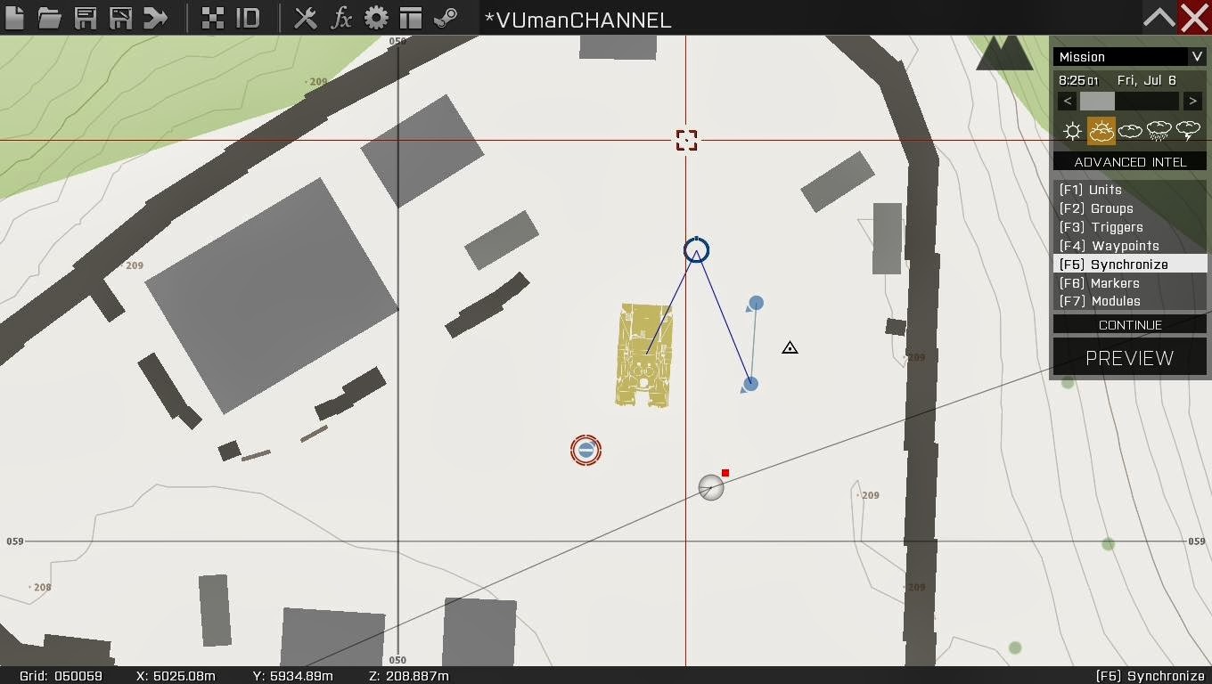Collapse the editor panel with the up arrow
Viewport: 1212px width, 684px height.
[x=1159, y=18]
